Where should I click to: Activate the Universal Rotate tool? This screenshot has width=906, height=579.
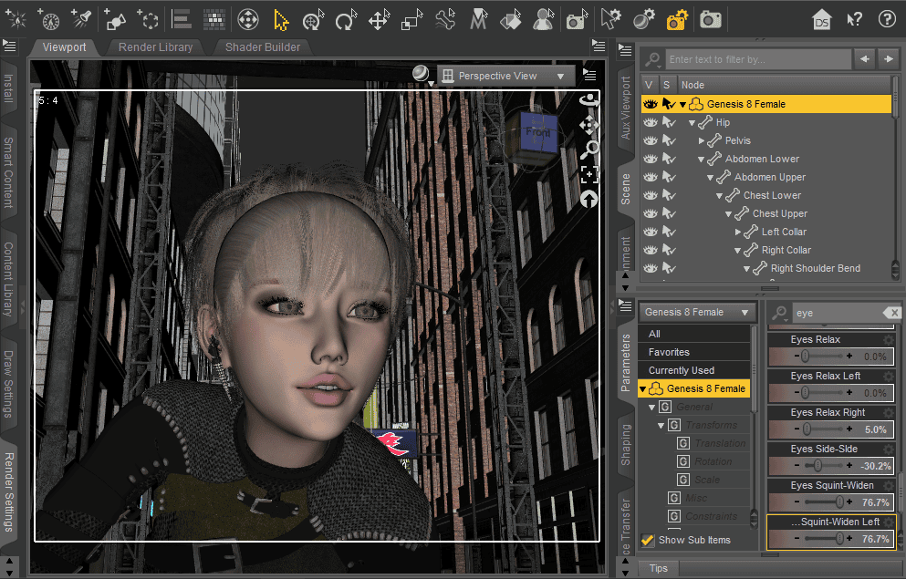point(313,18)
